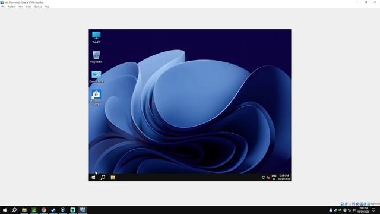Open the teal app icon on host taskbar
Viewport: 380px width, 214px height.
[x=72, y=210]
